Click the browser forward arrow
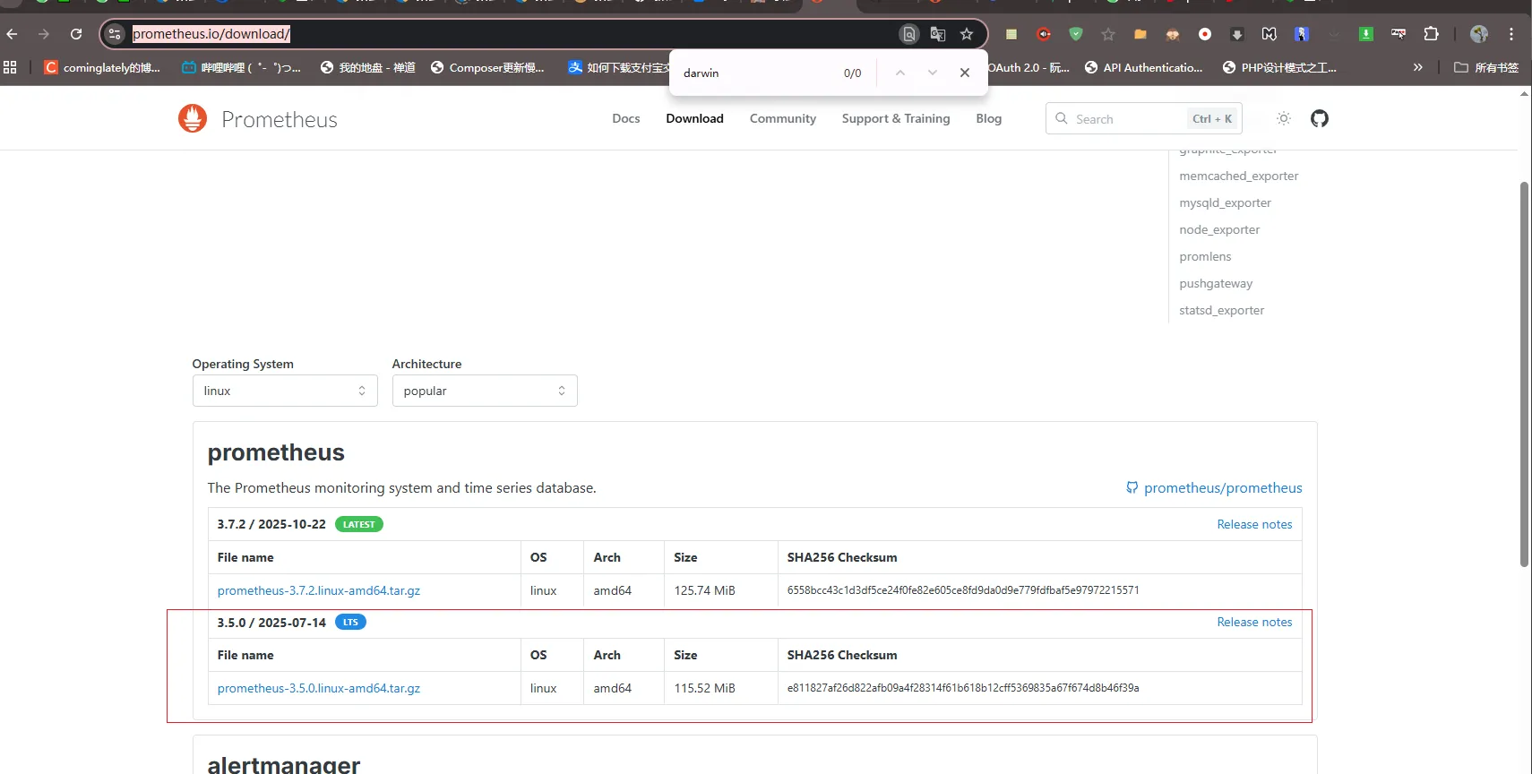The image size is (1532, 774). (44, 34)
